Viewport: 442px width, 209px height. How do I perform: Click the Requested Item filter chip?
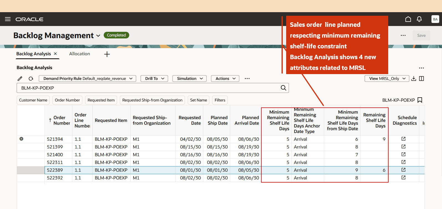[x=101, y=100]
